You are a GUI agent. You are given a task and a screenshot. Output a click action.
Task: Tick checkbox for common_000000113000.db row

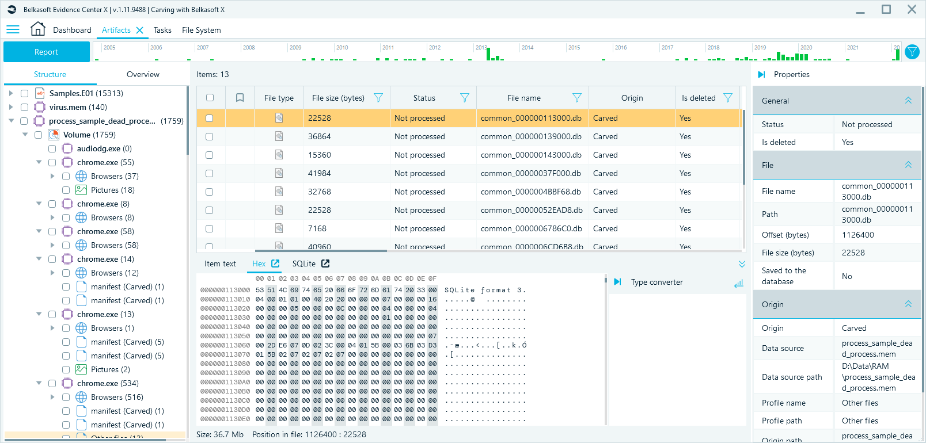pyautogui.click(x=209, y=118)
